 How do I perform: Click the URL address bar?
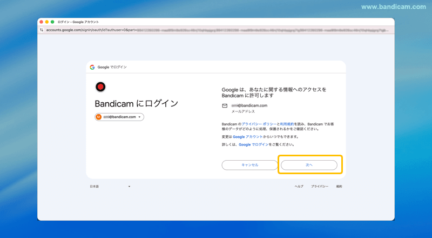click(x=217, y=30)
